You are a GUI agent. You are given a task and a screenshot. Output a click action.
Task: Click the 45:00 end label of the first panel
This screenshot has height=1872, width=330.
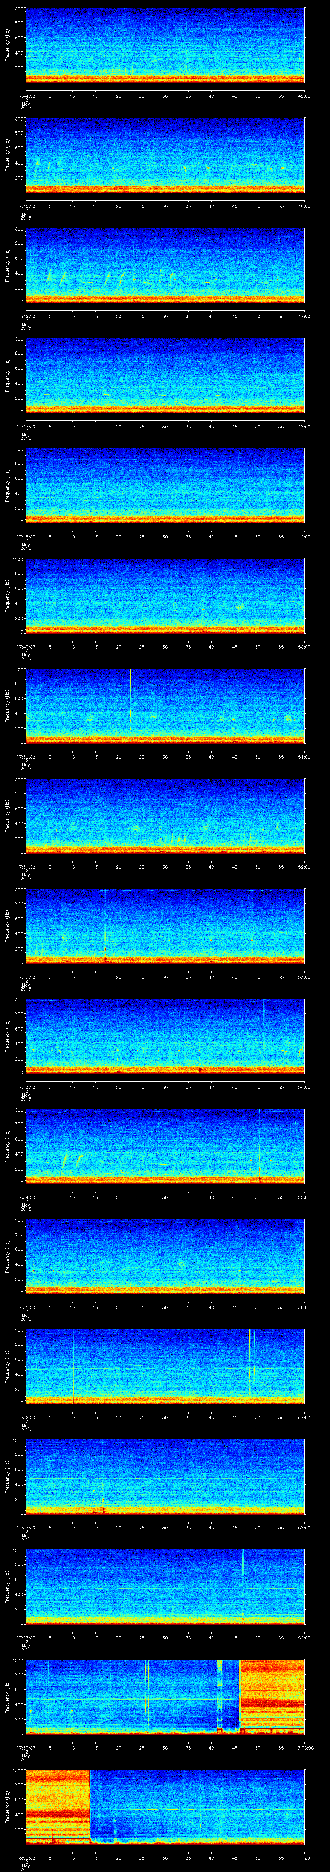pos(305,95)
